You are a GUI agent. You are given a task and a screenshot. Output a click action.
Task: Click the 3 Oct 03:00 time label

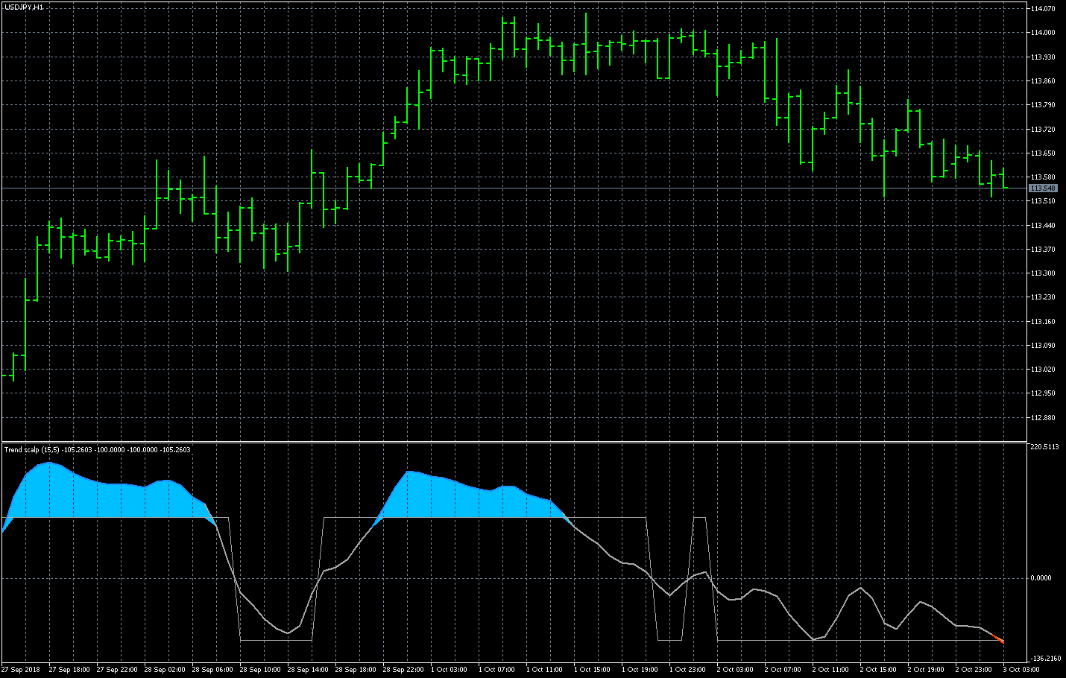(x=1023, y=670)
